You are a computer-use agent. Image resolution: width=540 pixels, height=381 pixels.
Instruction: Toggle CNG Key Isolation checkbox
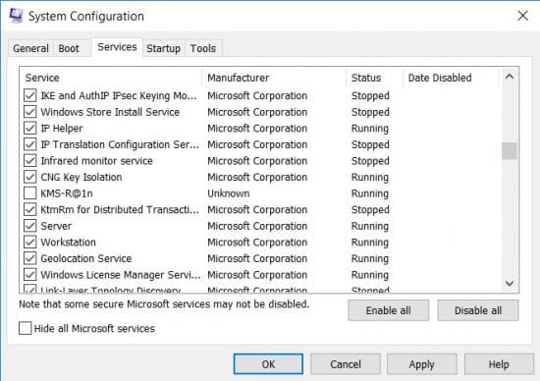[30, 177]
